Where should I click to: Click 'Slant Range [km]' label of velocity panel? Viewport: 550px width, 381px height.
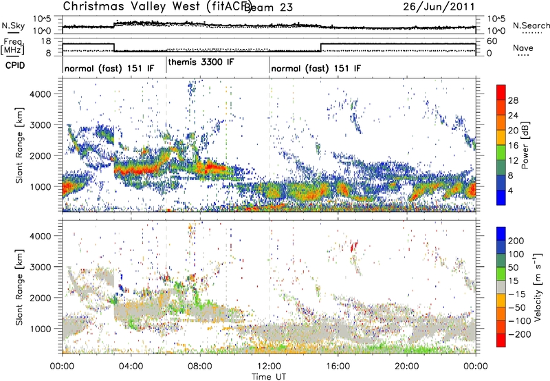click(x=19, y=287)
